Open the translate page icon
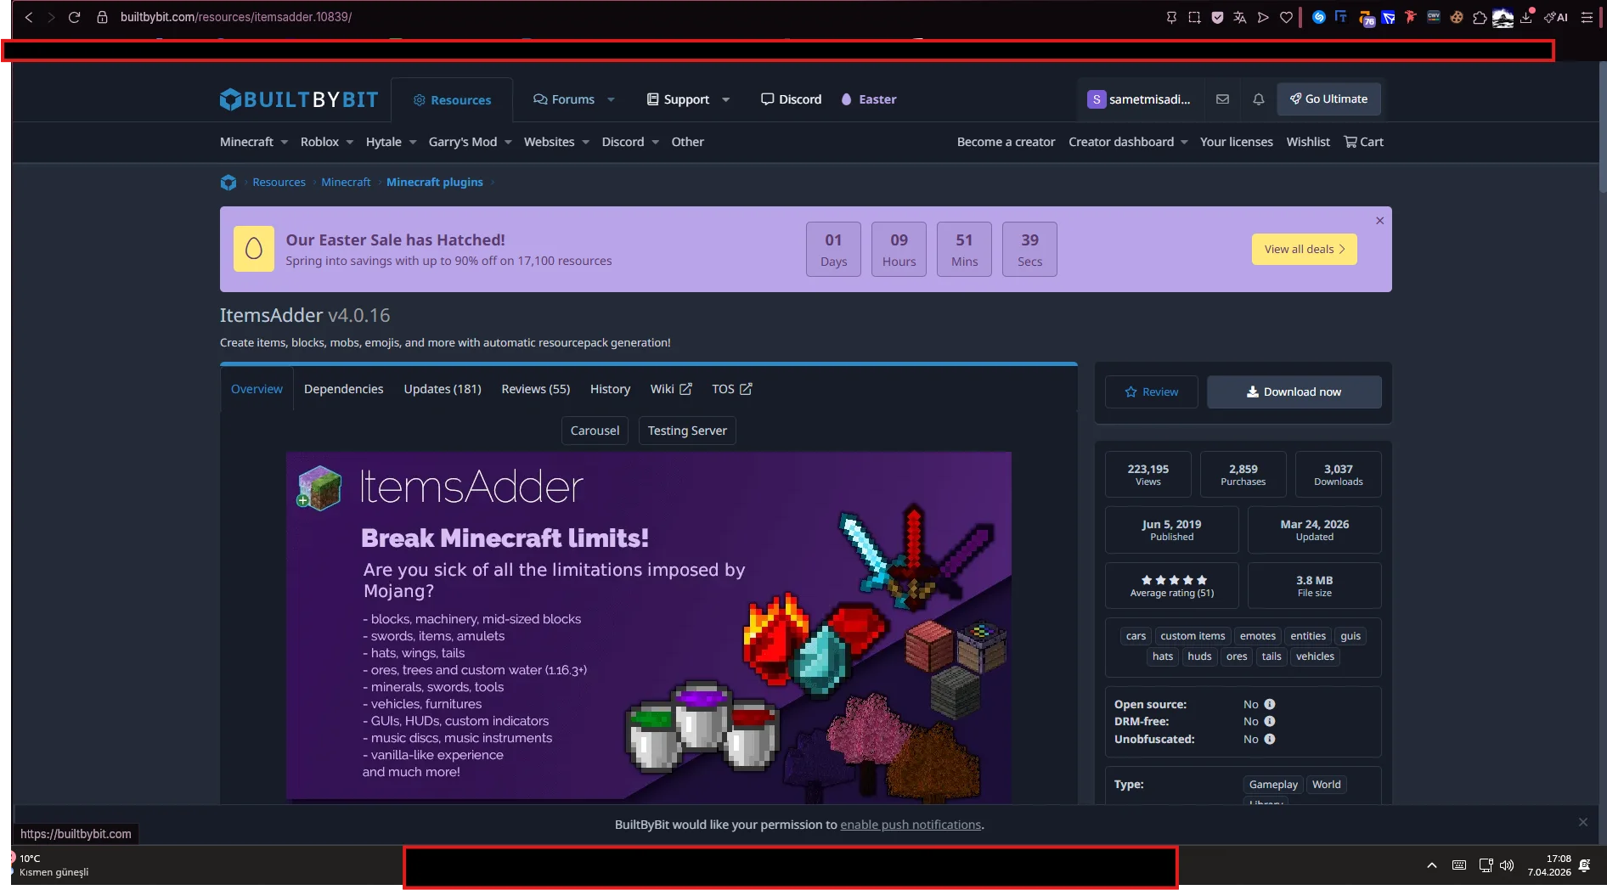 (x=1240, y=17)
